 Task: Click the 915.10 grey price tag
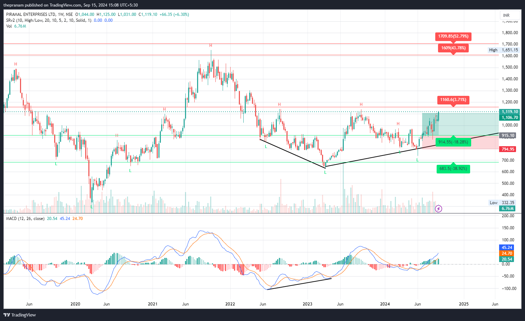[x=508, y=136]
